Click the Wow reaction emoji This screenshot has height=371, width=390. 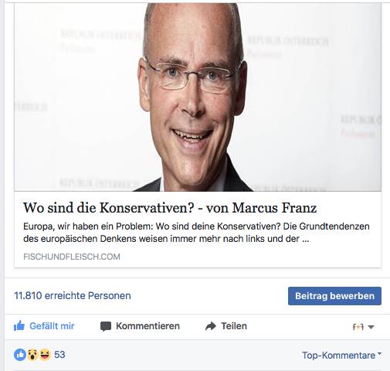32,355
